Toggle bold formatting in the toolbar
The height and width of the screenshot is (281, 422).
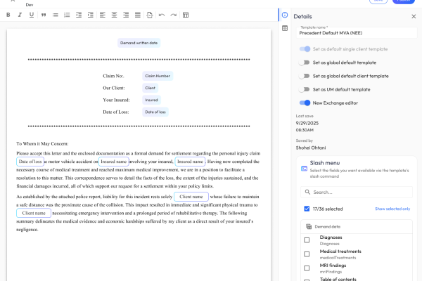click(8, 15)
